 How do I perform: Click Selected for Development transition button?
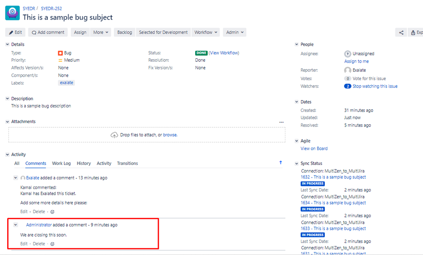pyautogui.click(x=163, y=32)
